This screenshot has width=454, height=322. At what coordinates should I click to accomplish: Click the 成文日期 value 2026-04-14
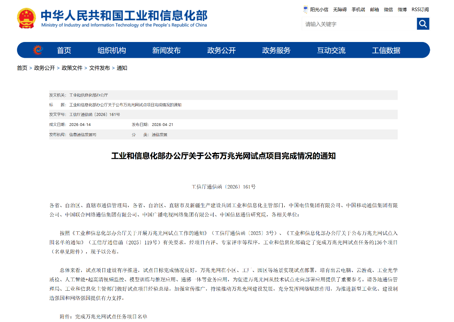click(80, 125)
